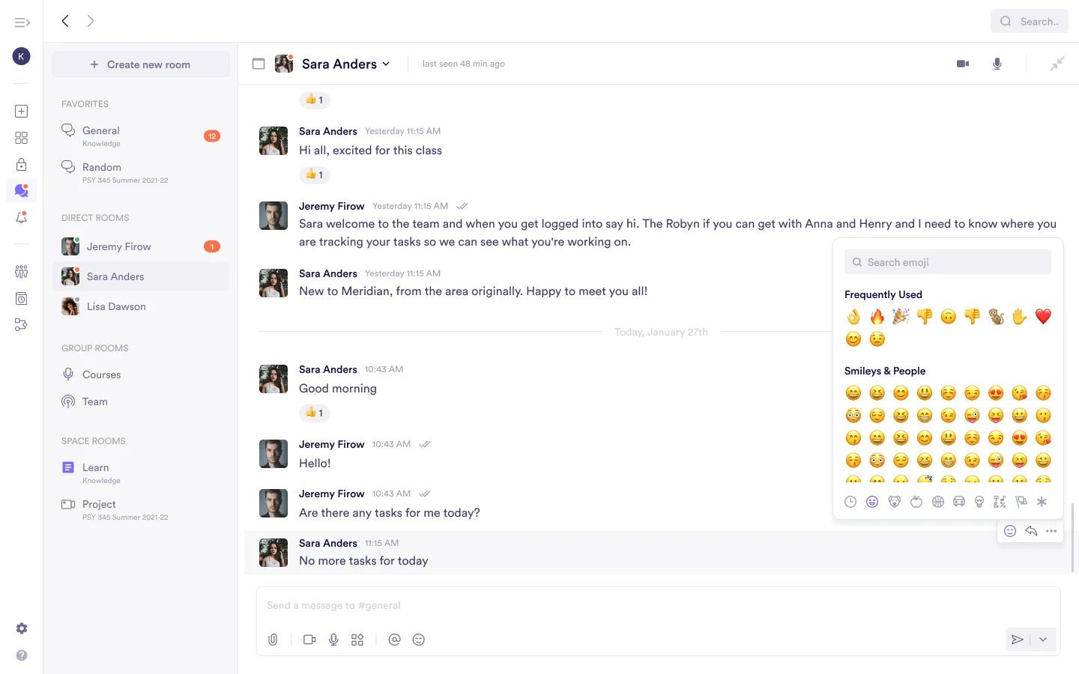Toggle the thumbs-up reaction on Good morning

(x=315, y=413)
